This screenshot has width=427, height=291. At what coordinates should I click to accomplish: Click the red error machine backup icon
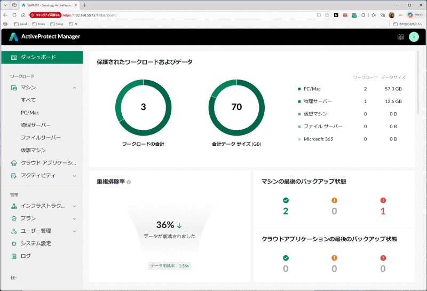click(x=383, y=200)
